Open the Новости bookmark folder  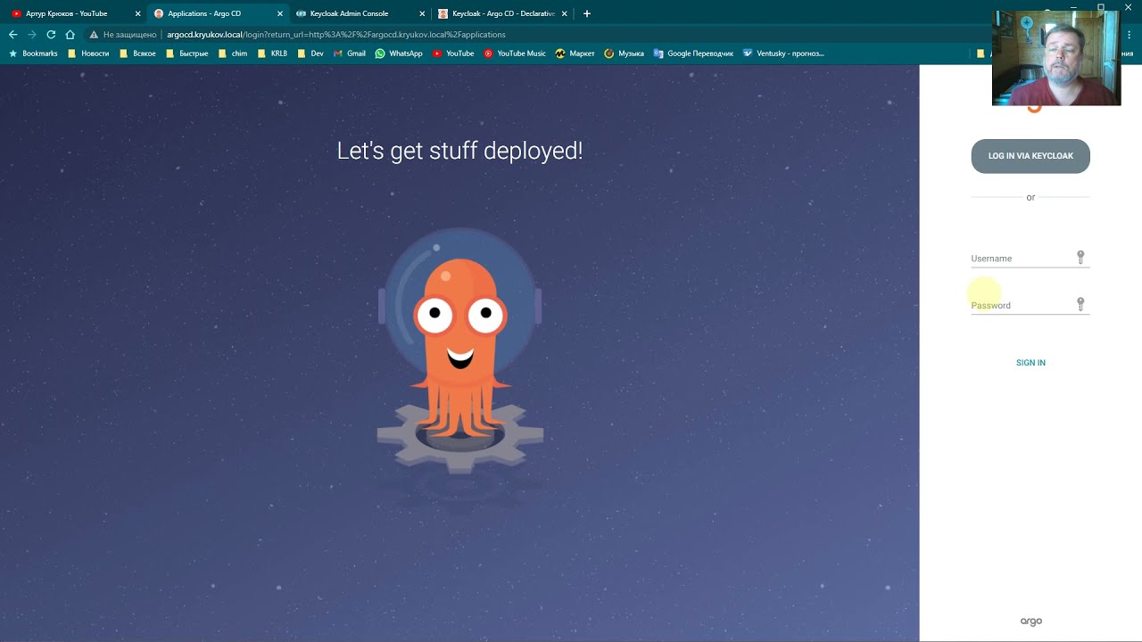[x=88, y=53]
